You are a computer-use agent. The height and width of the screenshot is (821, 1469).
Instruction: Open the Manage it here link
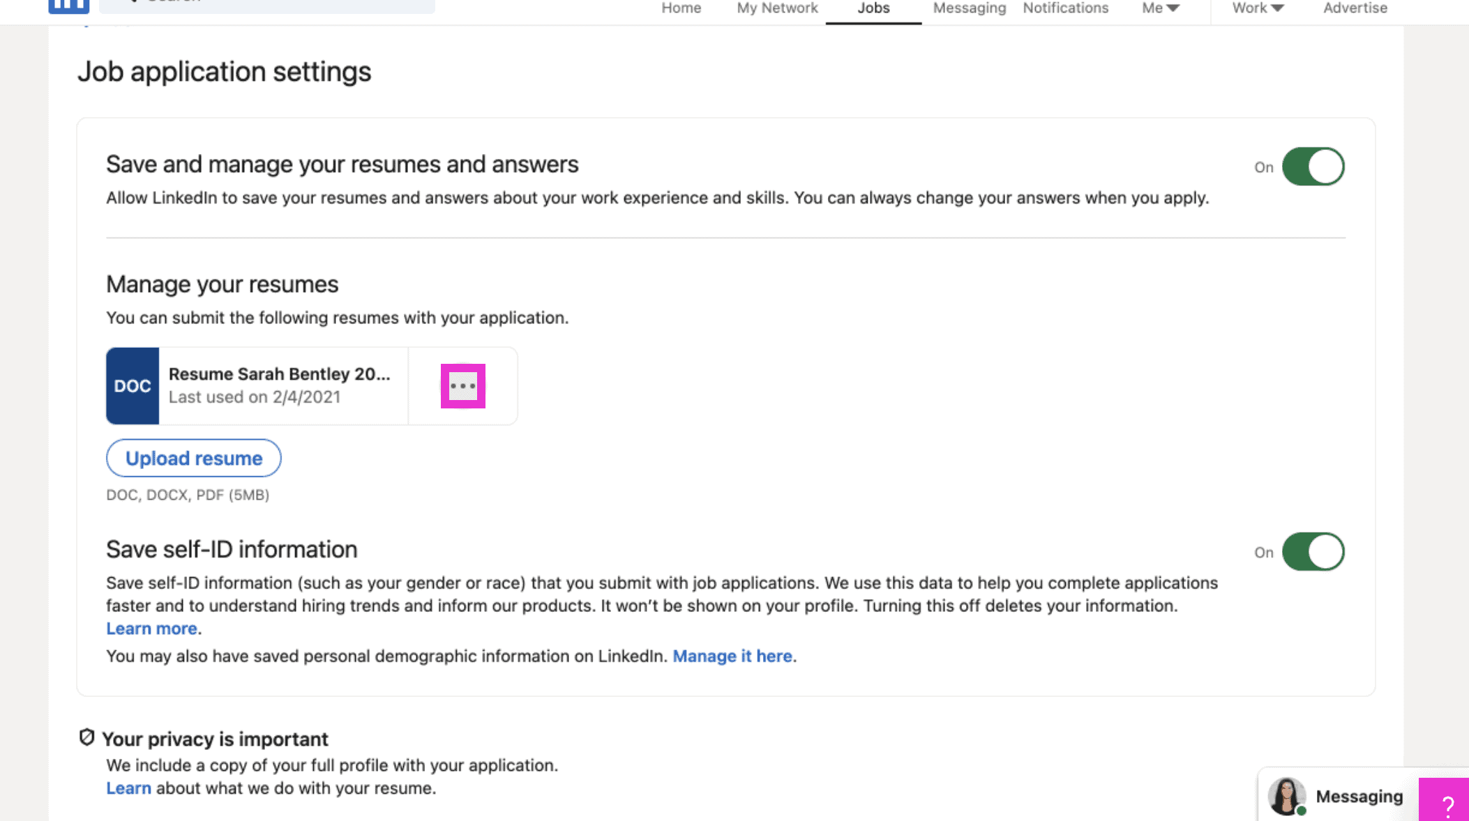coord(732,656)
